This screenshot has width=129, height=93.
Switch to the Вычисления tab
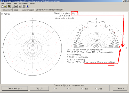(28, 10)
